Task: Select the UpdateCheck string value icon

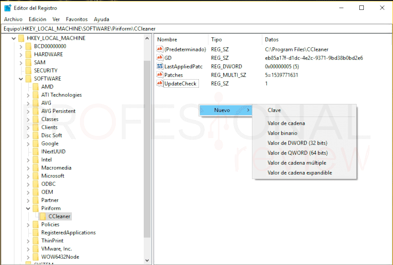Action: tap(159, 83)
